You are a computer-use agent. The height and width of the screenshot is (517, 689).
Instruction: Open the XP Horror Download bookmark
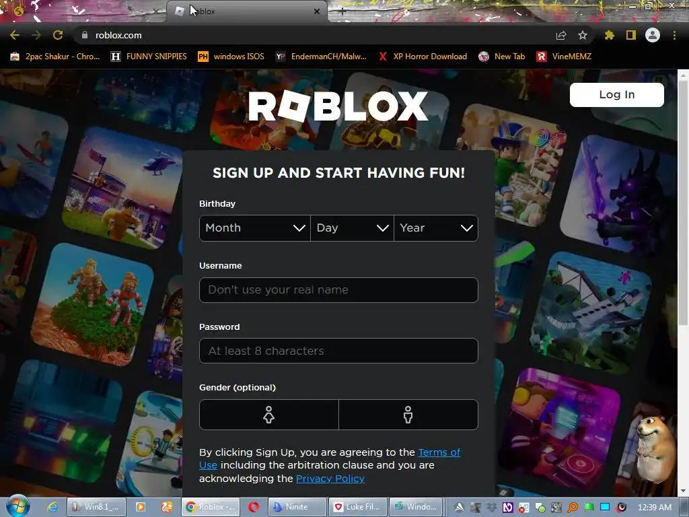coord(423,57)
